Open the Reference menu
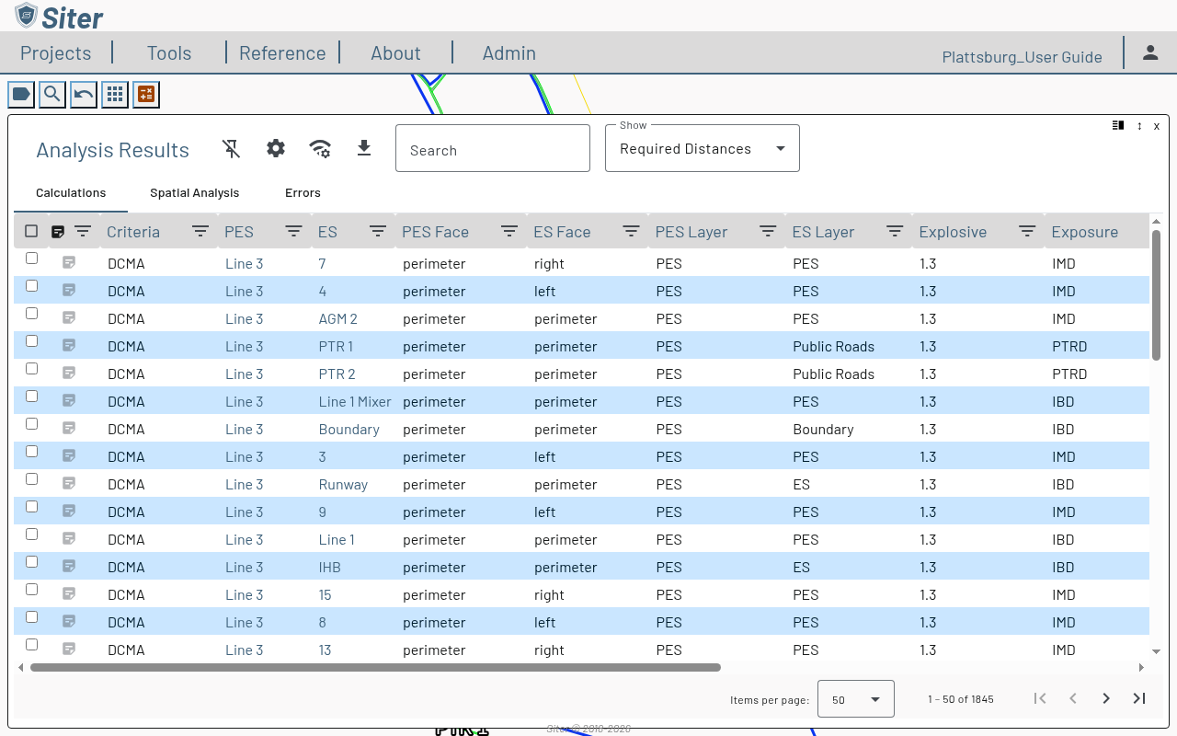Image resolution: width=1177 pixels, height=736 pixels. point(282,53)
